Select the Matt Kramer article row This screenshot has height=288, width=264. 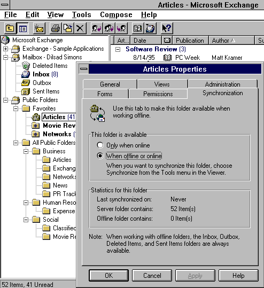(x=187, y=58)
